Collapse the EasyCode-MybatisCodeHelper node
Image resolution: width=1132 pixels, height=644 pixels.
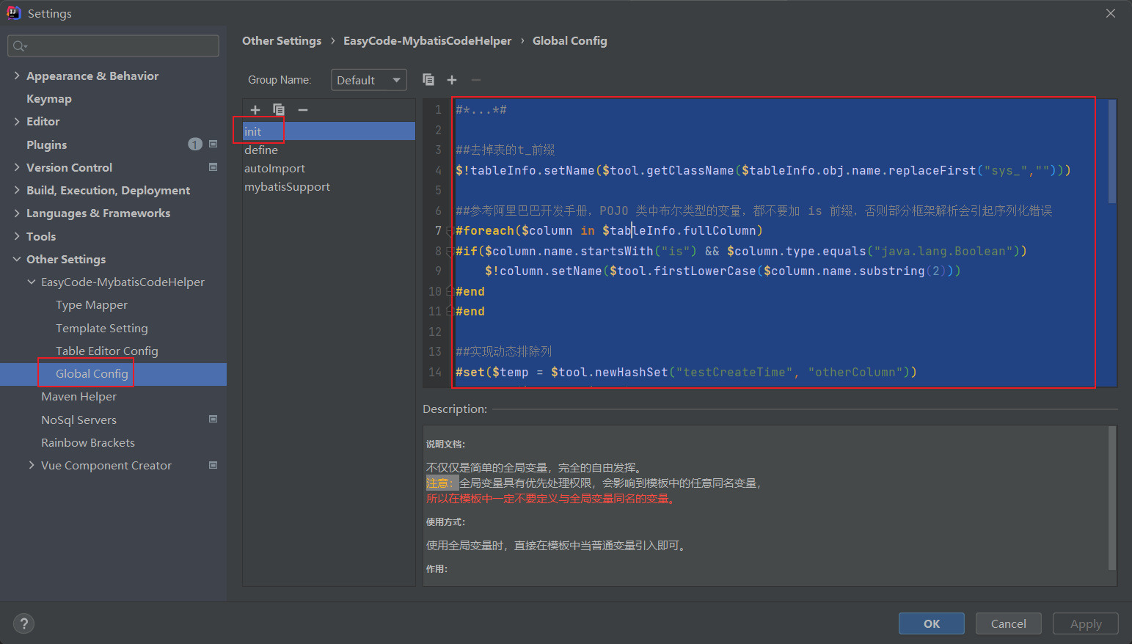point(32,282)
